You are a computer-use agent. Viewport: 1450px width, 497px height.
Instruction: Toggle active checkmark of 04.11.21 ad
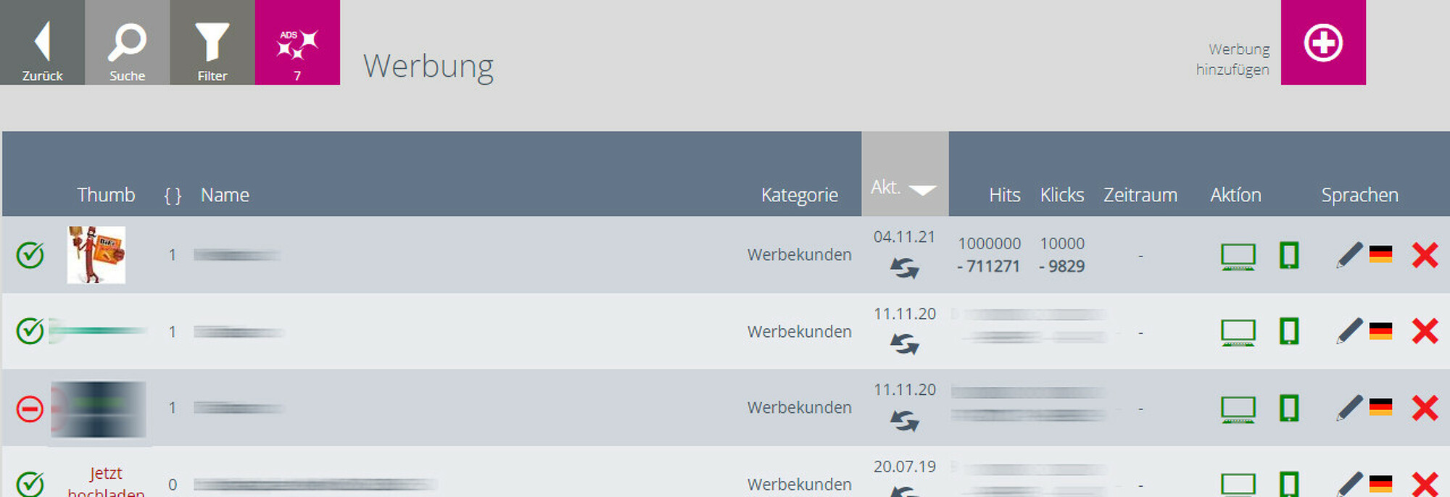[30, 255]
